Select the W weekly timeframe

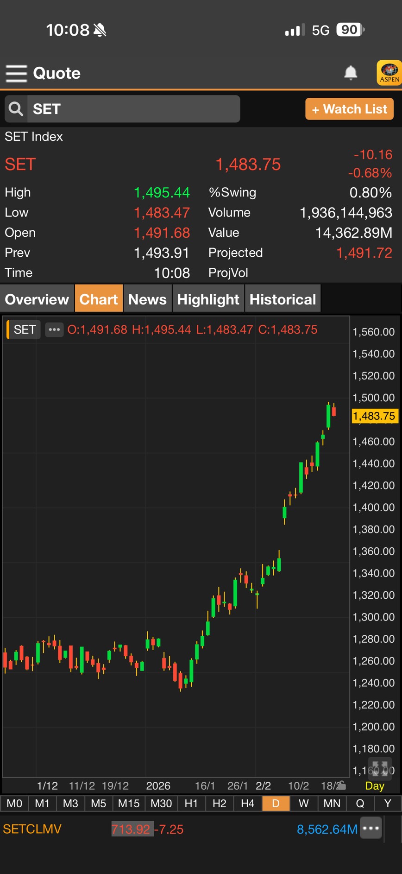pos(303,804)
